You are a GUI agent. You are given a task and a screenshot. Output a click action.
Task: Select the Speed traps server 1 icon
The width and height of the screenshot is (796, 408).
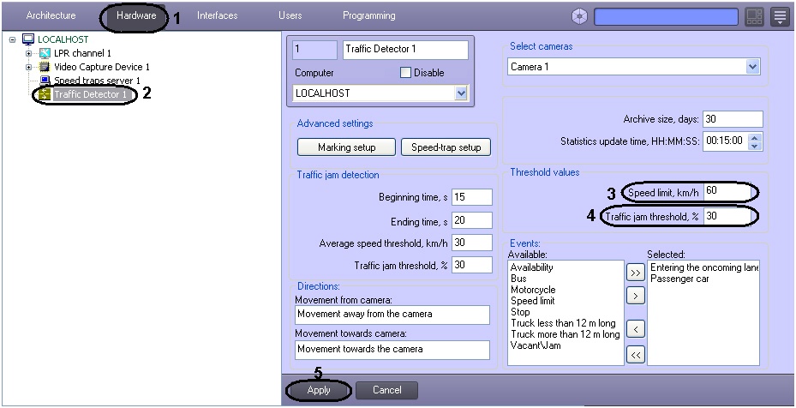coord(45,81)
